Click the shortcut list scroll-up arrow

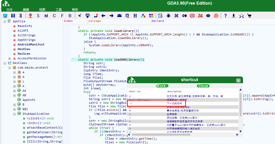[x=241, y=90]
